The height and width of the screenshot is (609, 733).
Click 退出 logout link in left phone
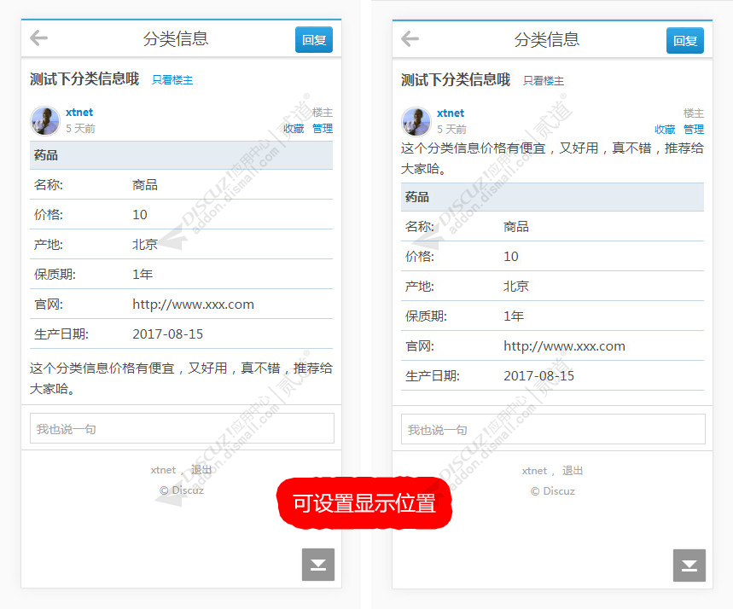[201, 470]
